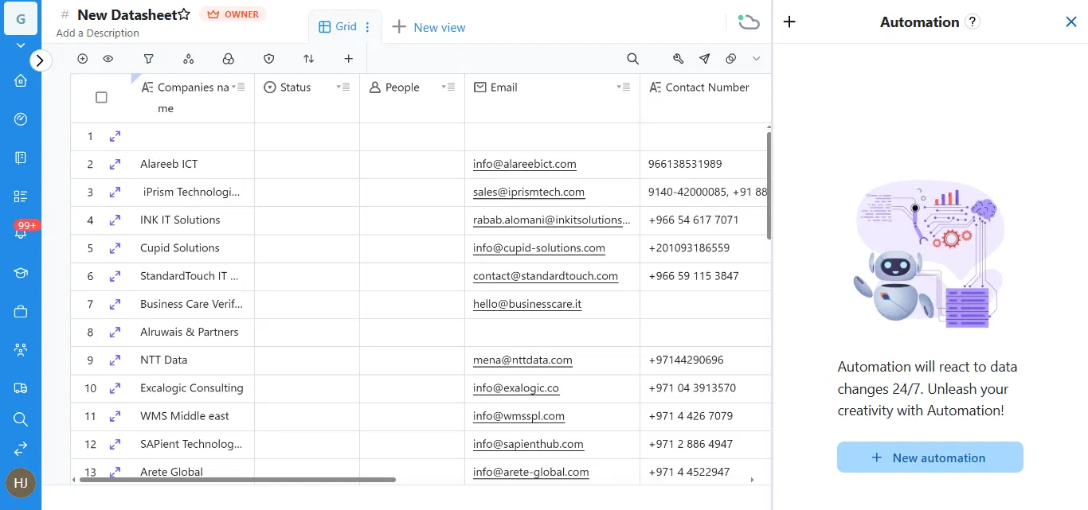Open Email column dropdown menu
Screen dimensions: 1088x510
point(624,87)
